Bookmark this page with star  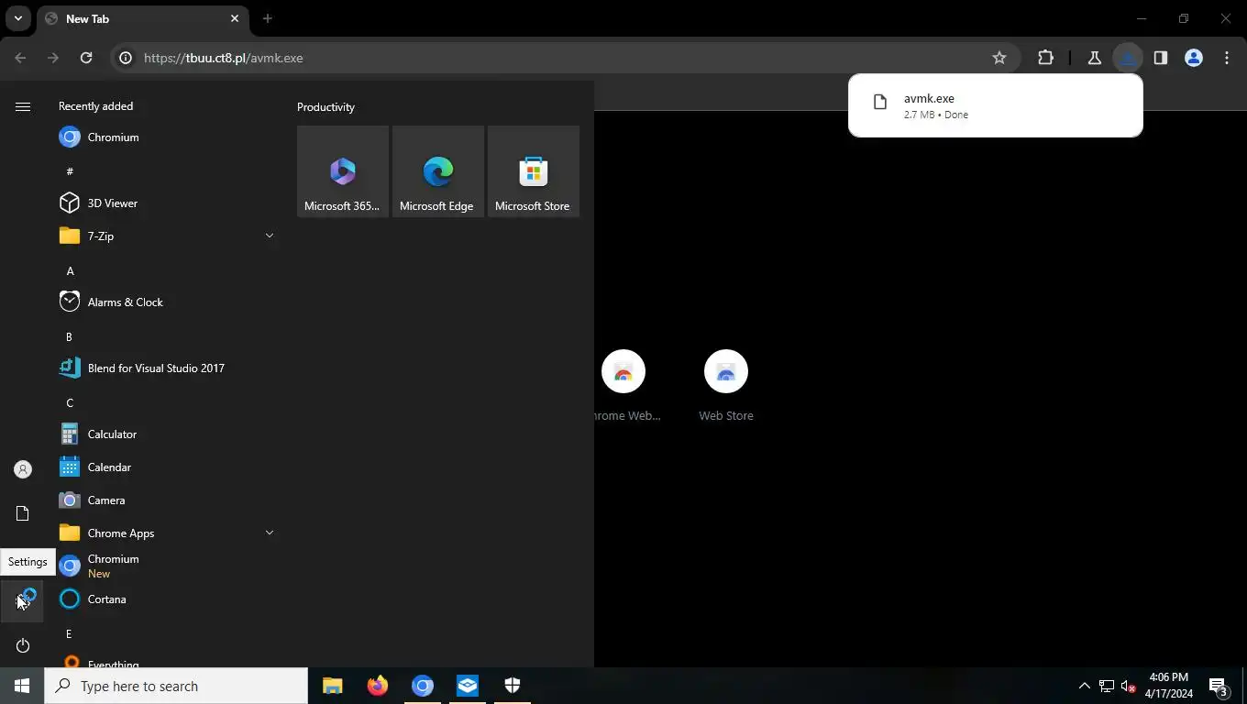[x=999, y=58]
